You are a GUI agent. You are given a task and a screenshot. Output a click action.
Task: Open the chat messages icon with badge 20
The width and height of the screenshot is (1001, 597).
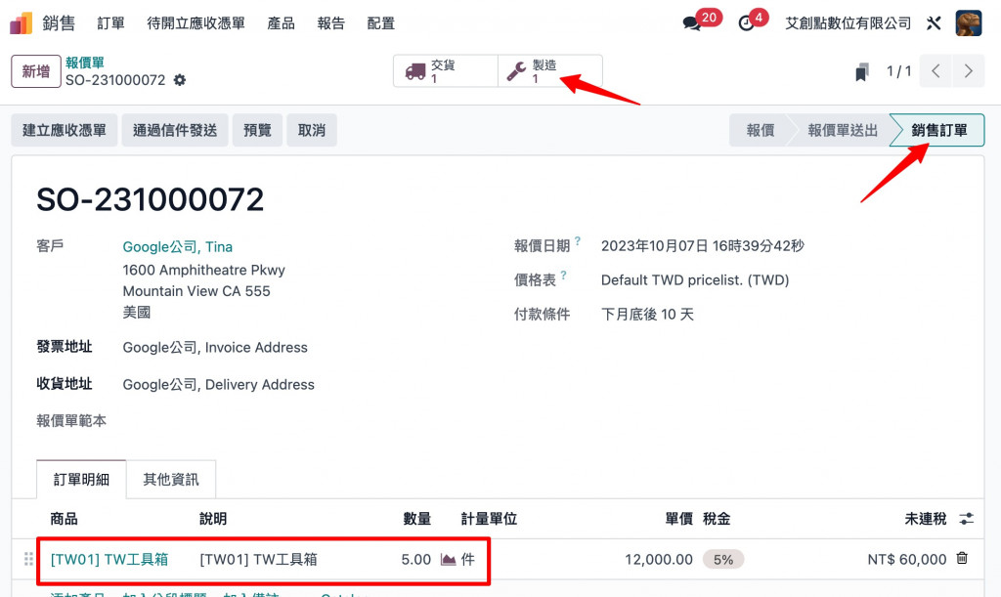tap(692, 23)
